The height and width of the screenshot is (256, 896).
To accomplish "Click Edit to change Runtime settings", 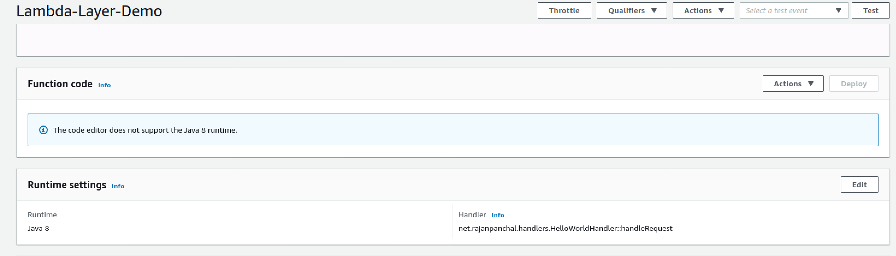I will [859, 184].
